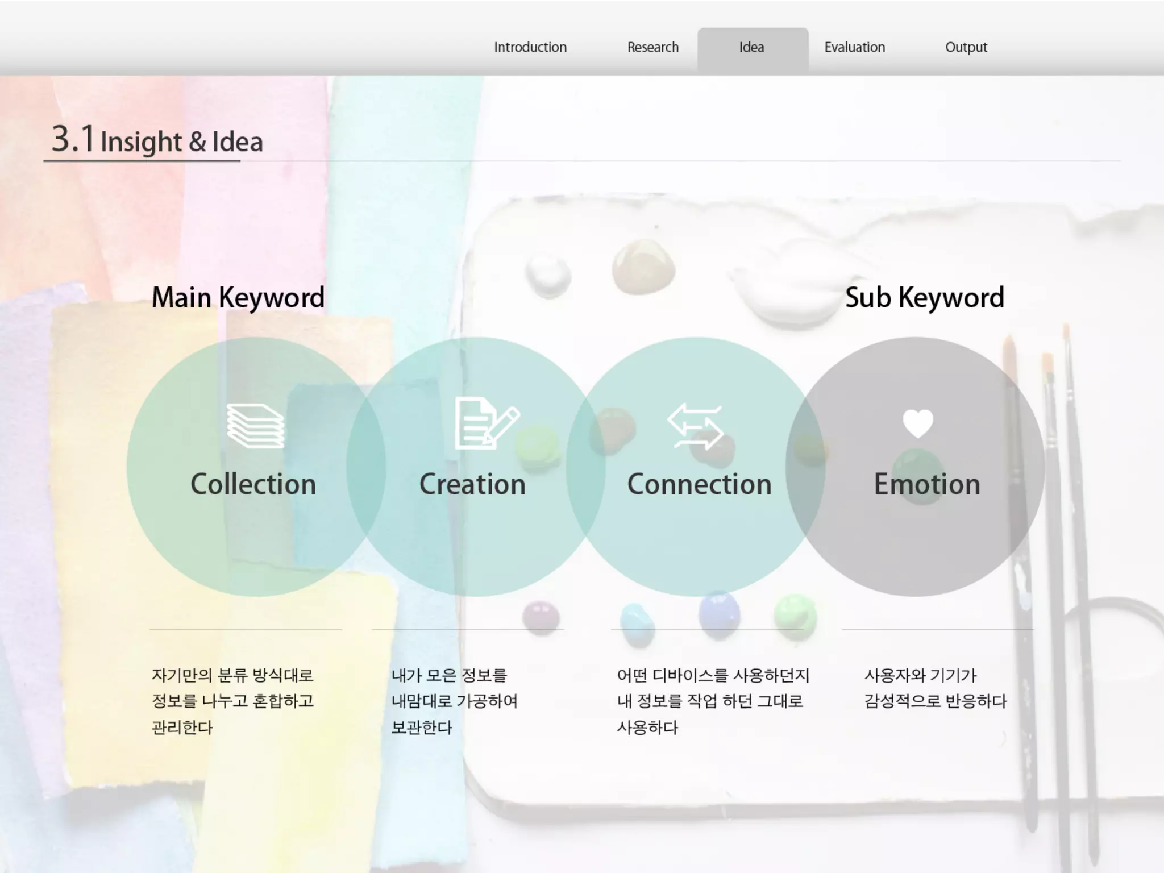This screenshot has height=873, width=1164.
Task: Click the Creation circle label
Action: pyautogui.click(x=472, y=484)
